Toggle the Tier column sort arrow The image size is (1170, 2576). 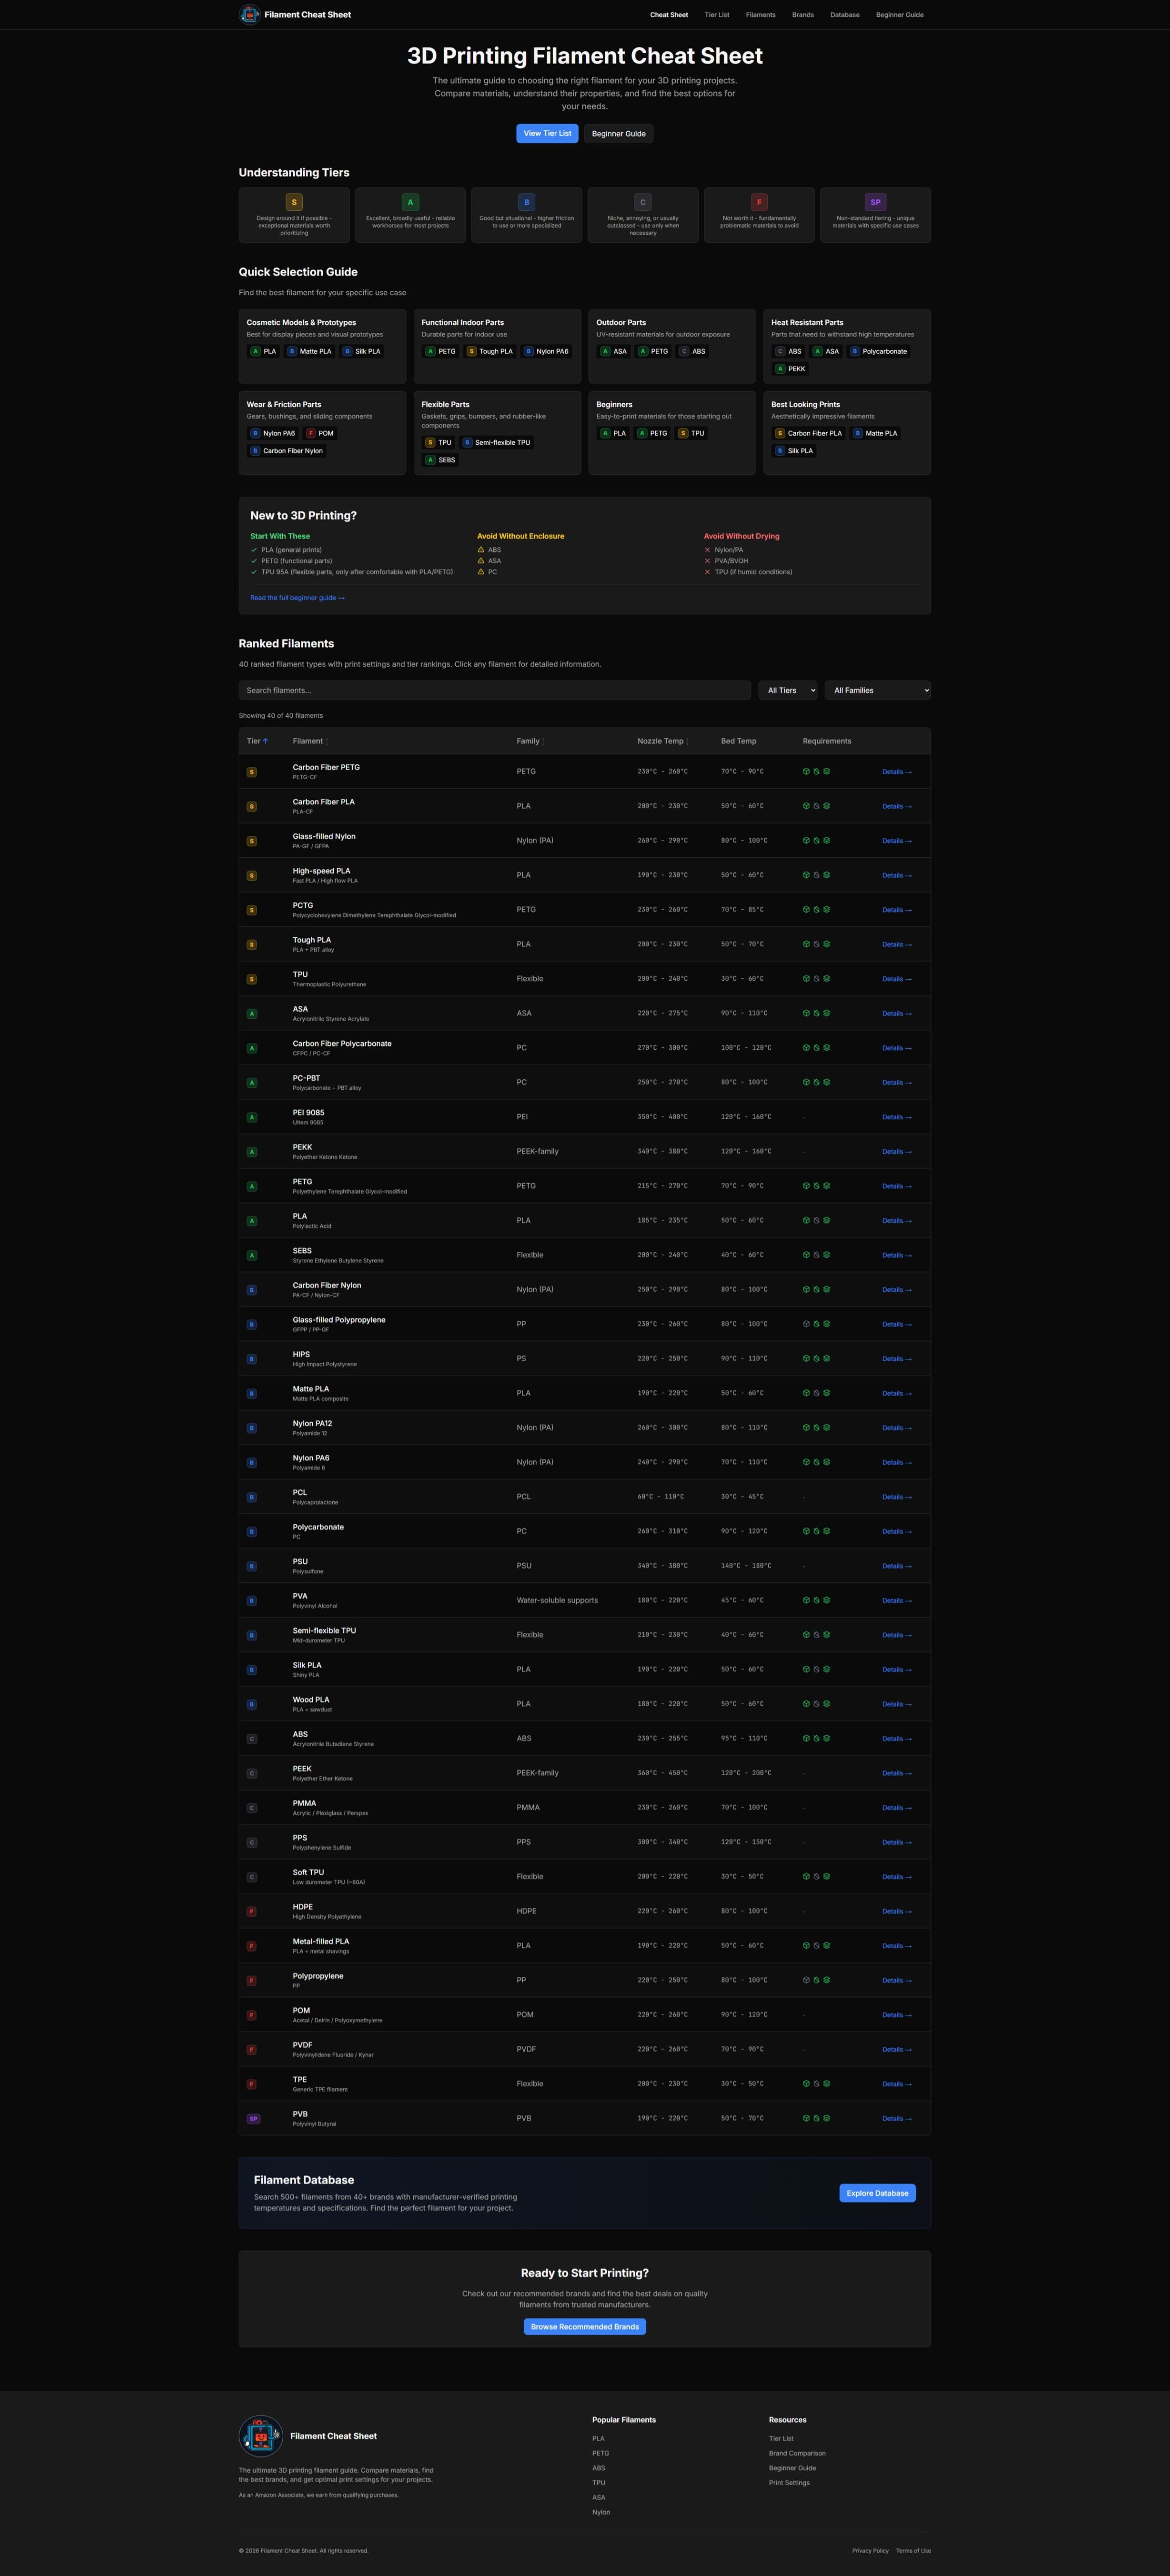pos(267,741)
